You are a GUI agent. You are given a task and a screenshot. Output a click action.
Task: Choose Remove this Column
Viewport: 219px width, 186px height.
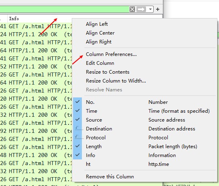coord(110,176)
